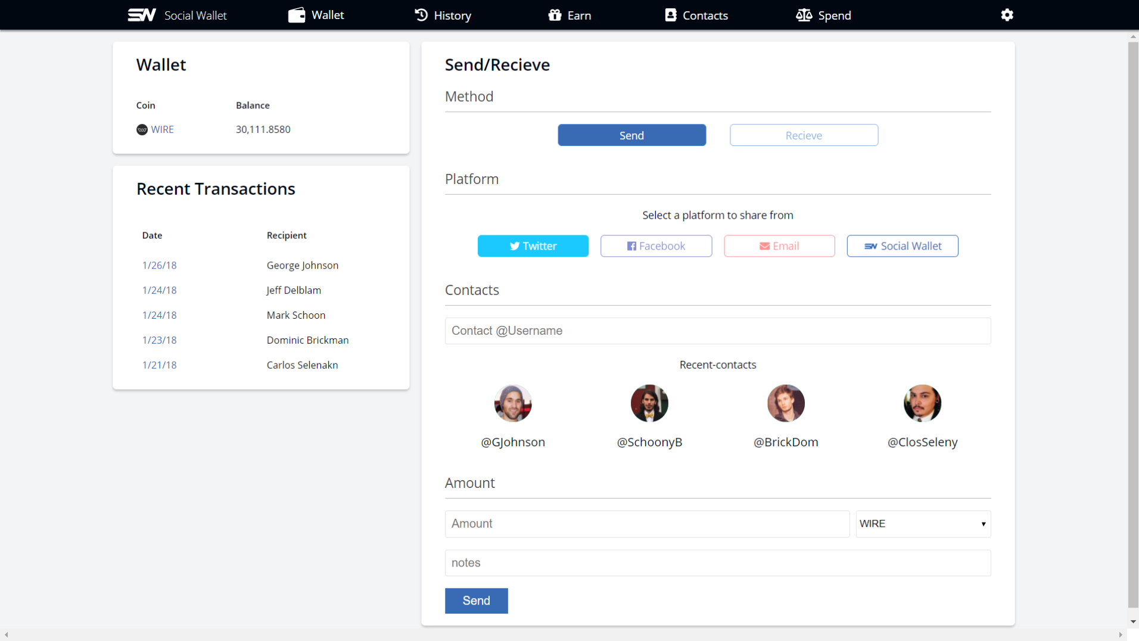The width and height of the screenshot is (1139, 641).
Task: Open the WIRE currency dropdown
Action: coord(923,524)
